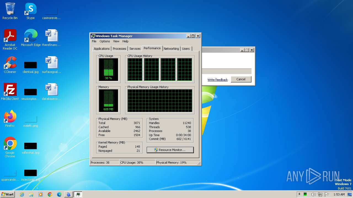This screenshot has height=198, width=353.
Task: Open File Explorer taskbar icon
Action: point(31,194)
